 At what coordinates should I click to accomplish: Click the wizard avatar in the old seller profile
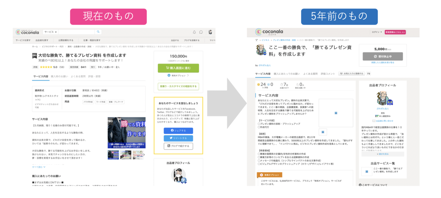(x=385, y=98)
